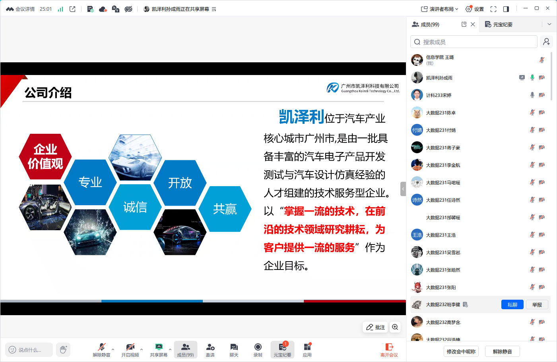
Task: Check the network signal strength indicator
Action: 60,9
